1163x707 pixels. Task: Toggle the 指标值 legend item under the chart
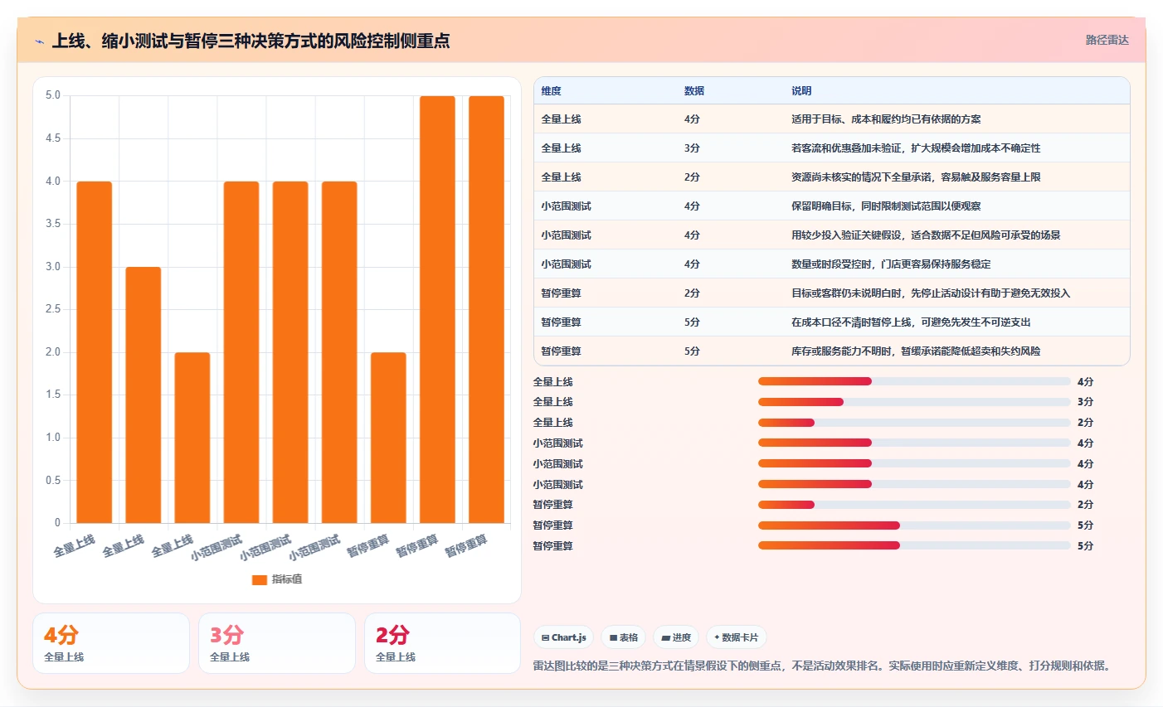click(277, 579)
